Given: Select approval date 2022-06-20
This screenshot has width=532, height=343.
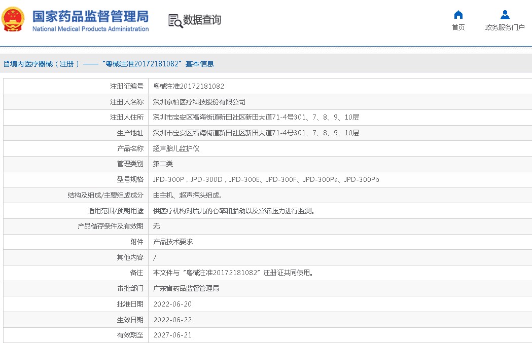Looking at the screenshot, I should click(x=172, y=304).
